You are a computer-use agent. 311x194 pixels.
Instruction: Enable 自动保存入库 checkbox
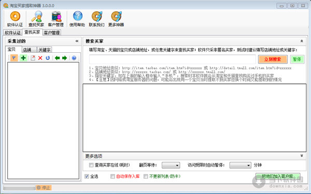112,176
